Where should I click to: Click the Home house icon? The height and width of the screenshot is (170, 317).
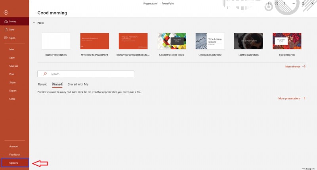point(6,21)
